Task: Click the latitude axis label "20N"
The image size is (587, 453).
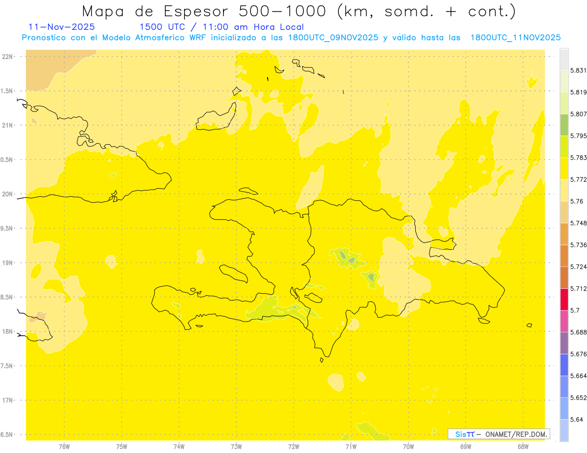Action: click(7, 194)
